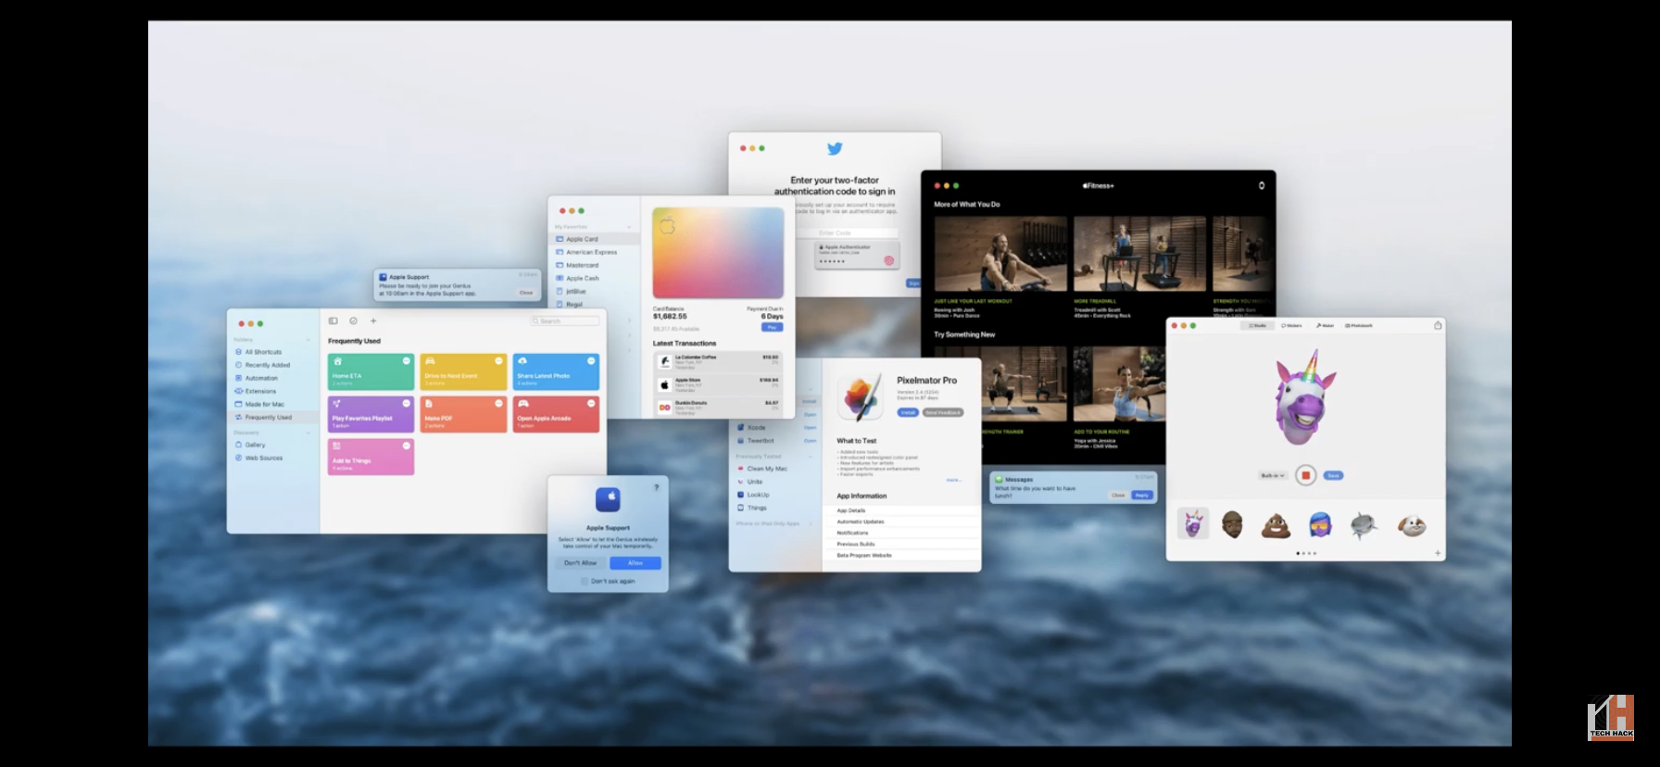Click the Search field in Shortcuts
This screenshot has height=767, width=1660.
coord(565,321)
